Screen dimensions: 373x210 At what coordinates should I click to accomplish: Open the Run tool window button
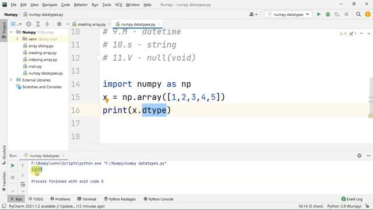16,199
